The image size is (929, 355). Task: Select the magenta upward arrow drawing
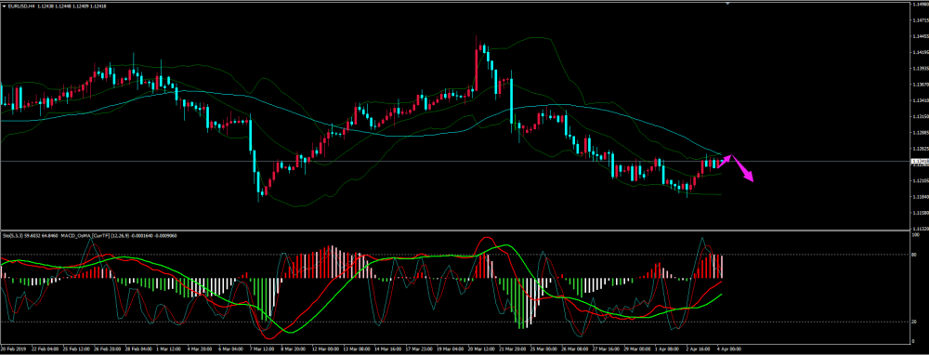[725, 161]
